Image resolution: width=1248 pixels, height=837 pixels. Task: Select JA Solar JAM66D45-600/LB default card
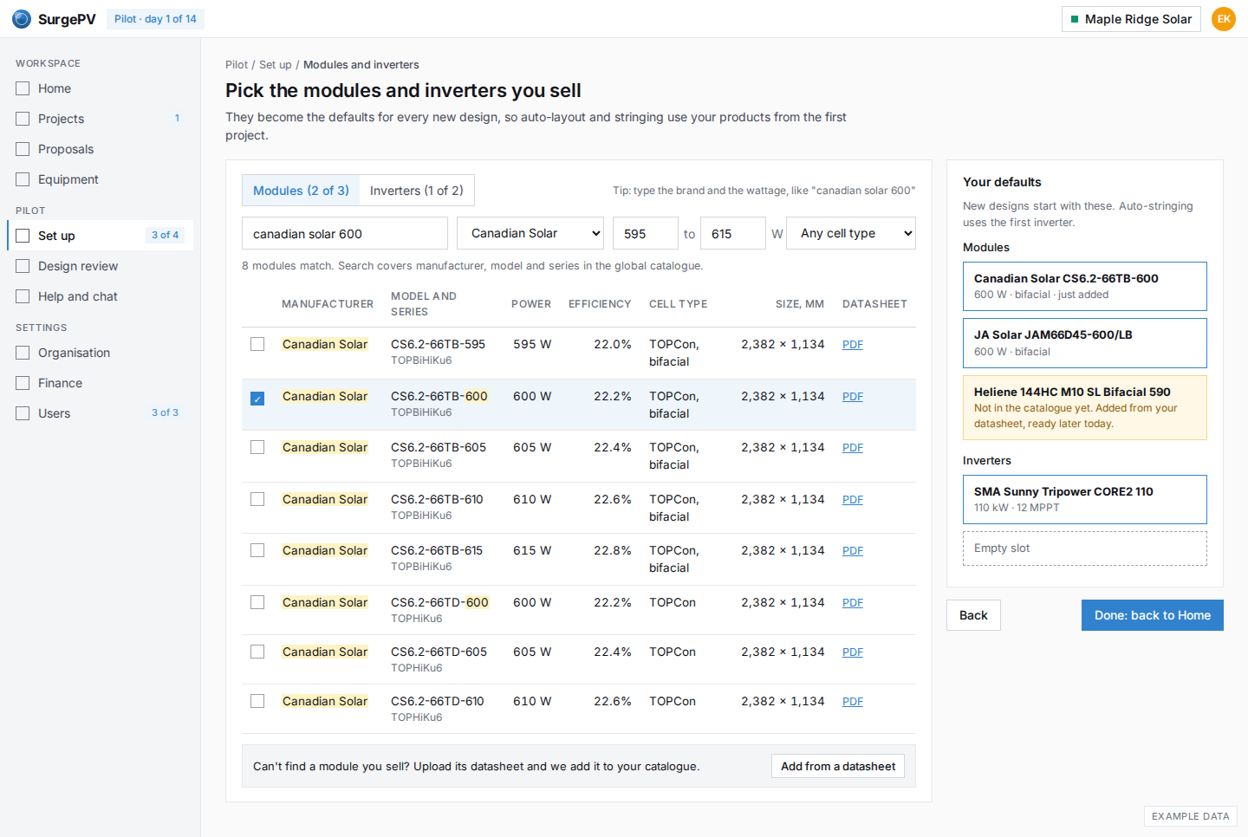click(x=1085, y=343)
